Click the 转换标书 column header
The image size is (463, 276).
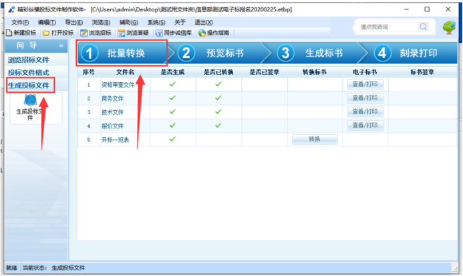pos(315,72)
